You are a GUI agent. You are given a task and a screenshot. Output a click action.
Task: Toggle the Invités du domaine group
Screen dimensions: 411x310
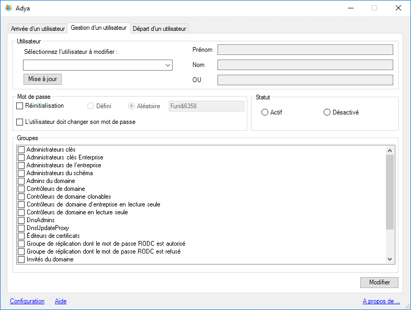pos(21,259)
